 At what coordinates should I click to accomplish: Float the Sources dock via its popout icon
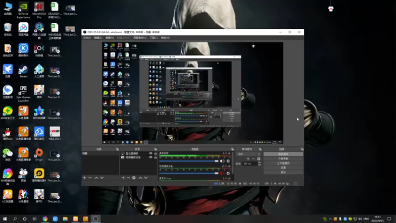[155, 149]
